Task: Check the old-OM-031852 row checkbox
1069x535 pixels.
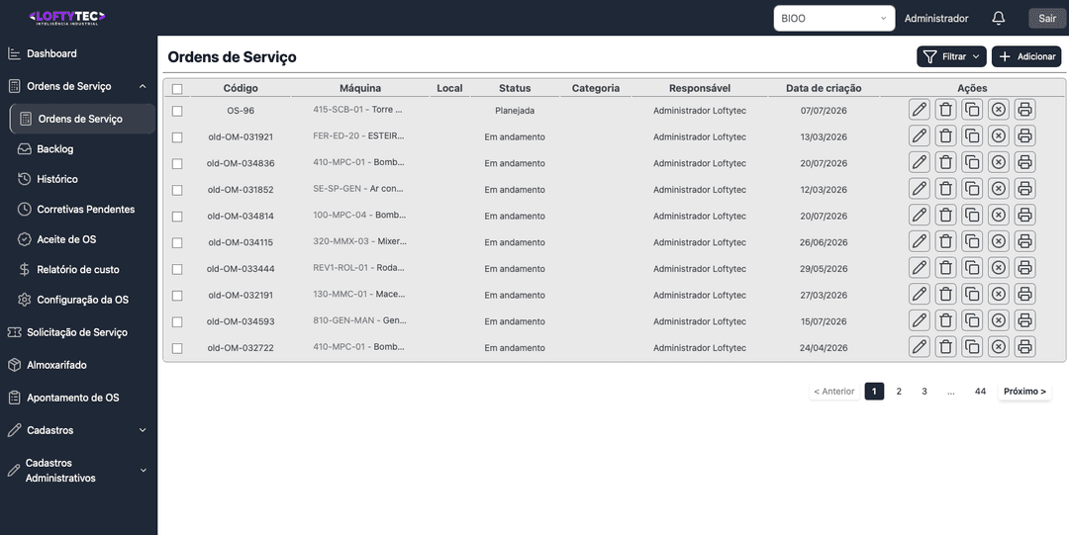Action: pos(177,190)
